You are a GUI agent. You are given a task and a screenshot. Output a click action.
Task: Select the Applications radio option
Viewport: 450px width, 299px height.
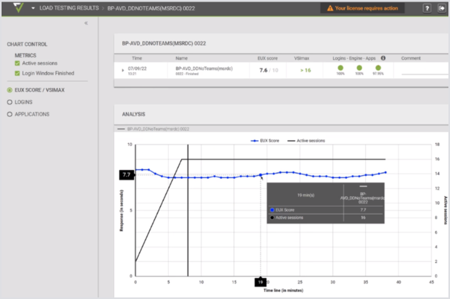click(x=10, y=114)
